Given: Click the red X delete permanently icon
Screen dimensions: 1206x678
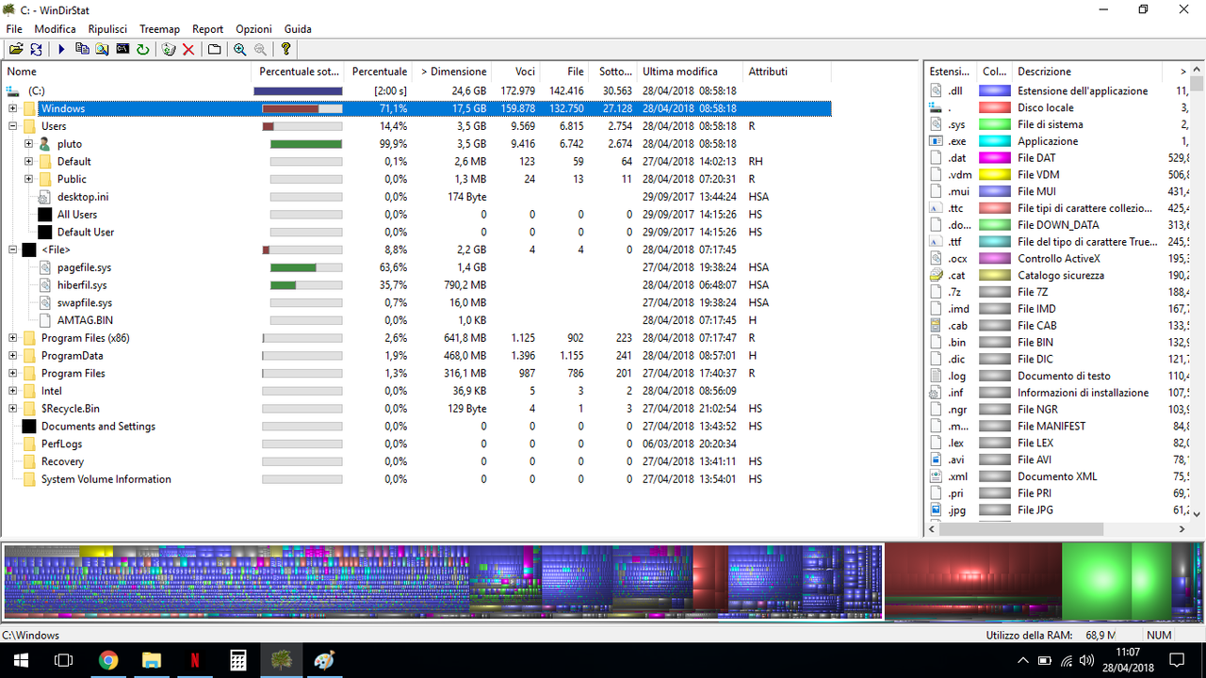Looking at the screenshot, I should pos(188,49).
